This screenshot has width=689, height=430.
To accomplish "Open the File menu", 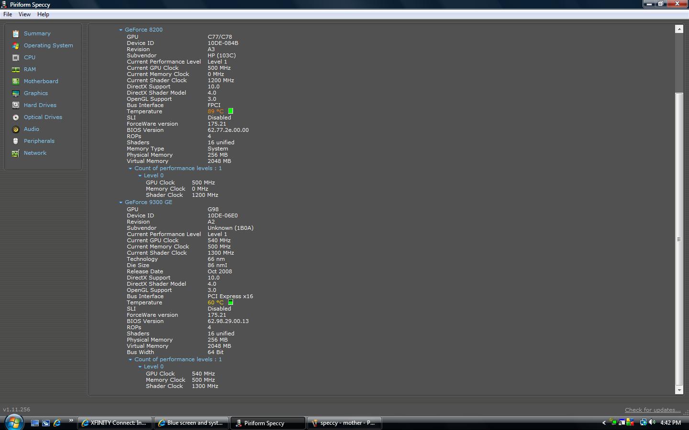I will pyautogui.click(x=8, y=14).
